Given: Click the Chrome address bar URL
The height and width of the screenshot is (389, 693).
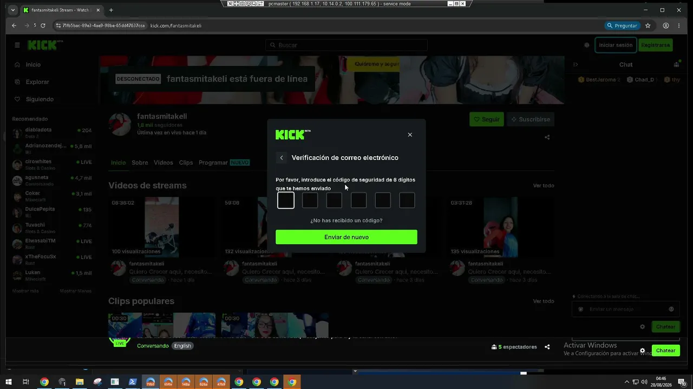Looking at the screenshot, I should [x=175, y=25].
